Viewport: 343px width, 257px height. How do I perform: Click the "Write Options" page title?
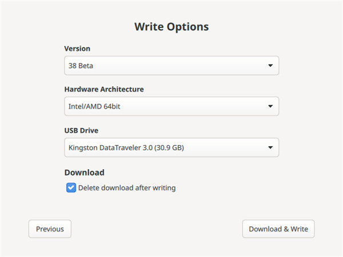(171, 27)
